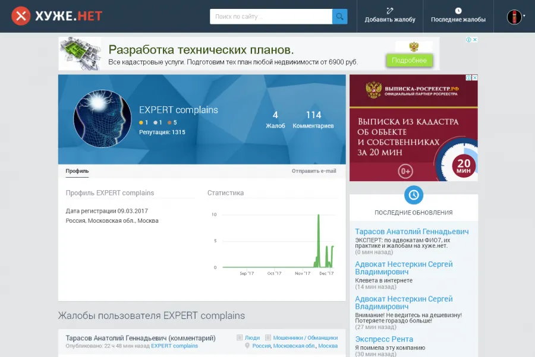Click the Репутация: 1315 text

pyautogui.click(x=162, y=132)
